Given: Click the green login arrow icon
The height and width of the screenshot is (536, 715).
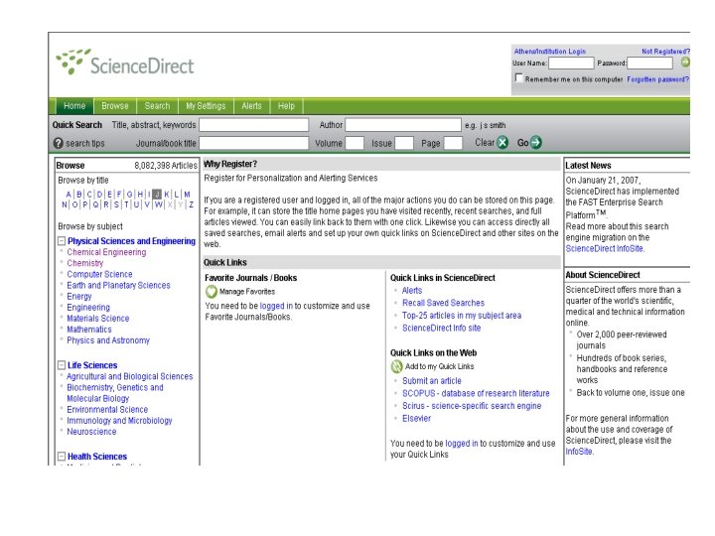Looking at the screenshot, I should click(x=685, y=63).
